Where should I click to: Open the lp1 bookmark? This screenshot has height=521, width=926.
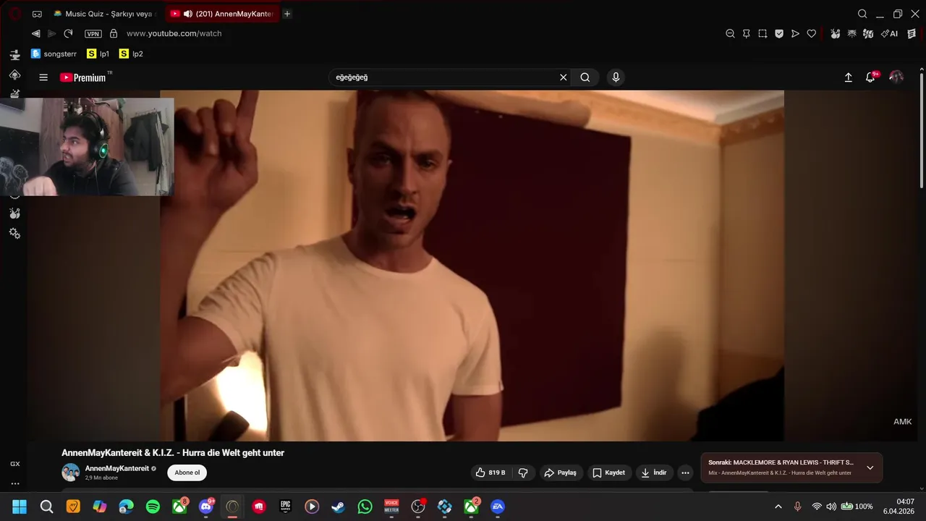coord(98,54)
